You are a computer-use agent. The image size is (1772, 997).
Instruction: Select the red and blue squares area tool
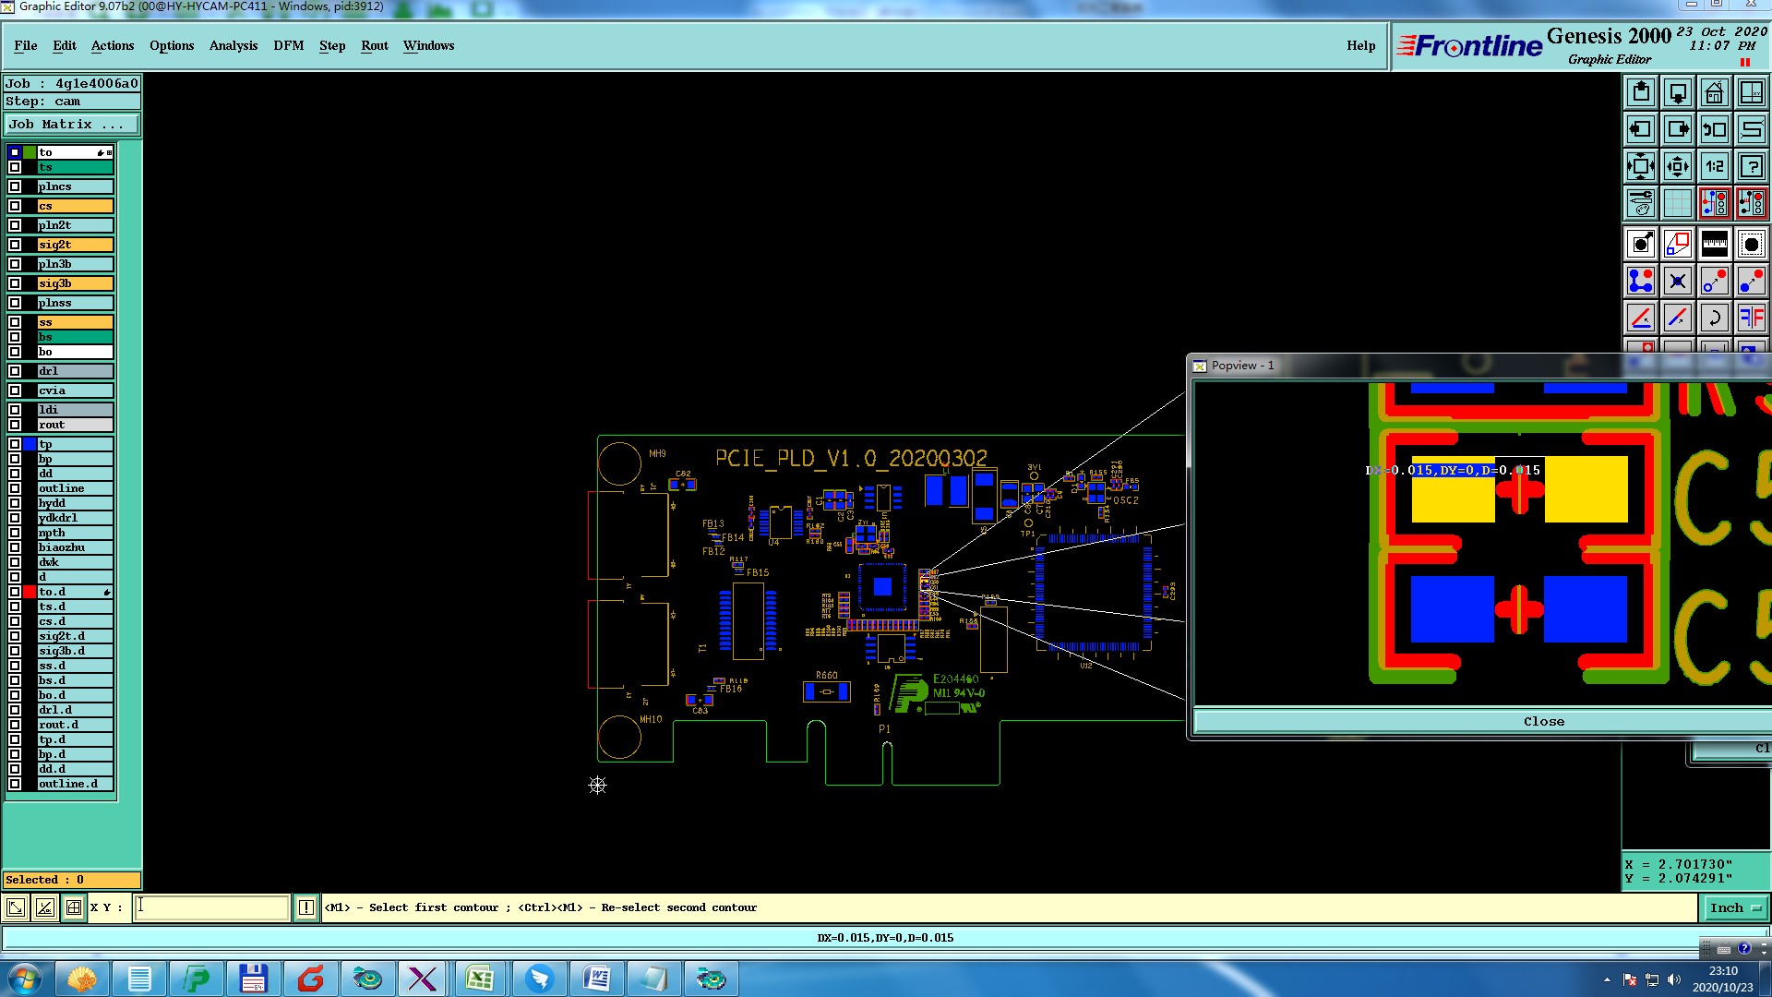pyautogui.click(x=1678, y=244)
